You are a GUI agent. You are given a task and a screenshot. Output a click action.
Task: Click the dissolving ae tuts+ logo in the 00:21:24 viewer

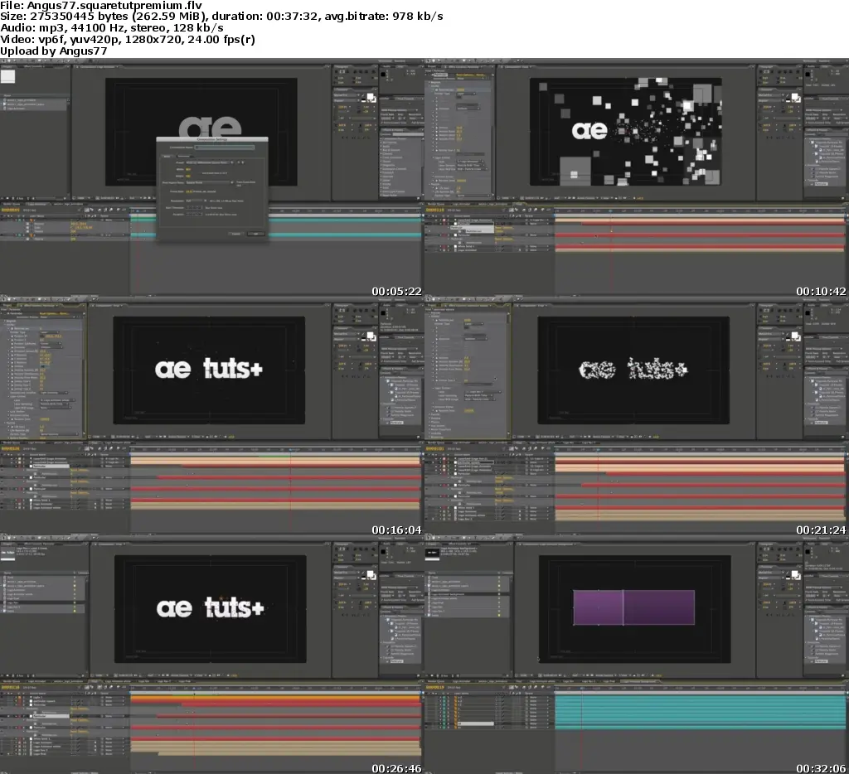(633, 369)
